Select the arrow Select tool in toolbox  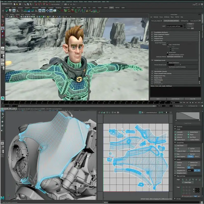click(x=3, y=17)
